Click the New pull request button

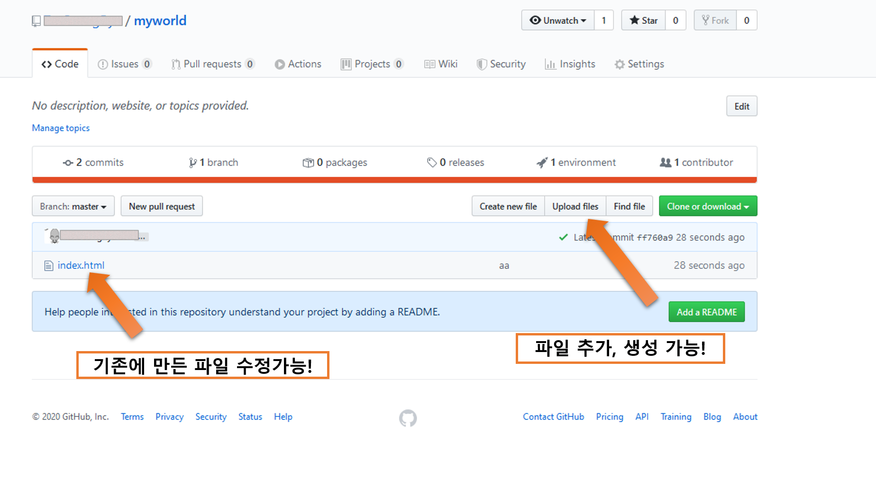coord(162,206)
